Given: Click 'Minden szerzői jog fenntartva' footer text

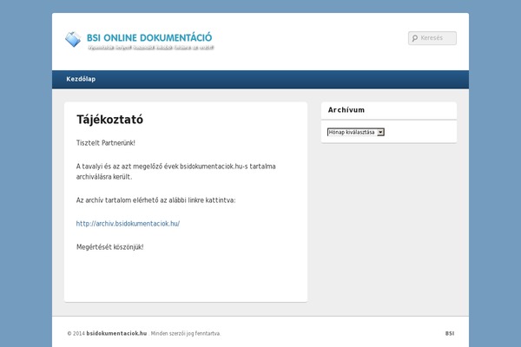Looking at the screenshot, I should point(186,333).
